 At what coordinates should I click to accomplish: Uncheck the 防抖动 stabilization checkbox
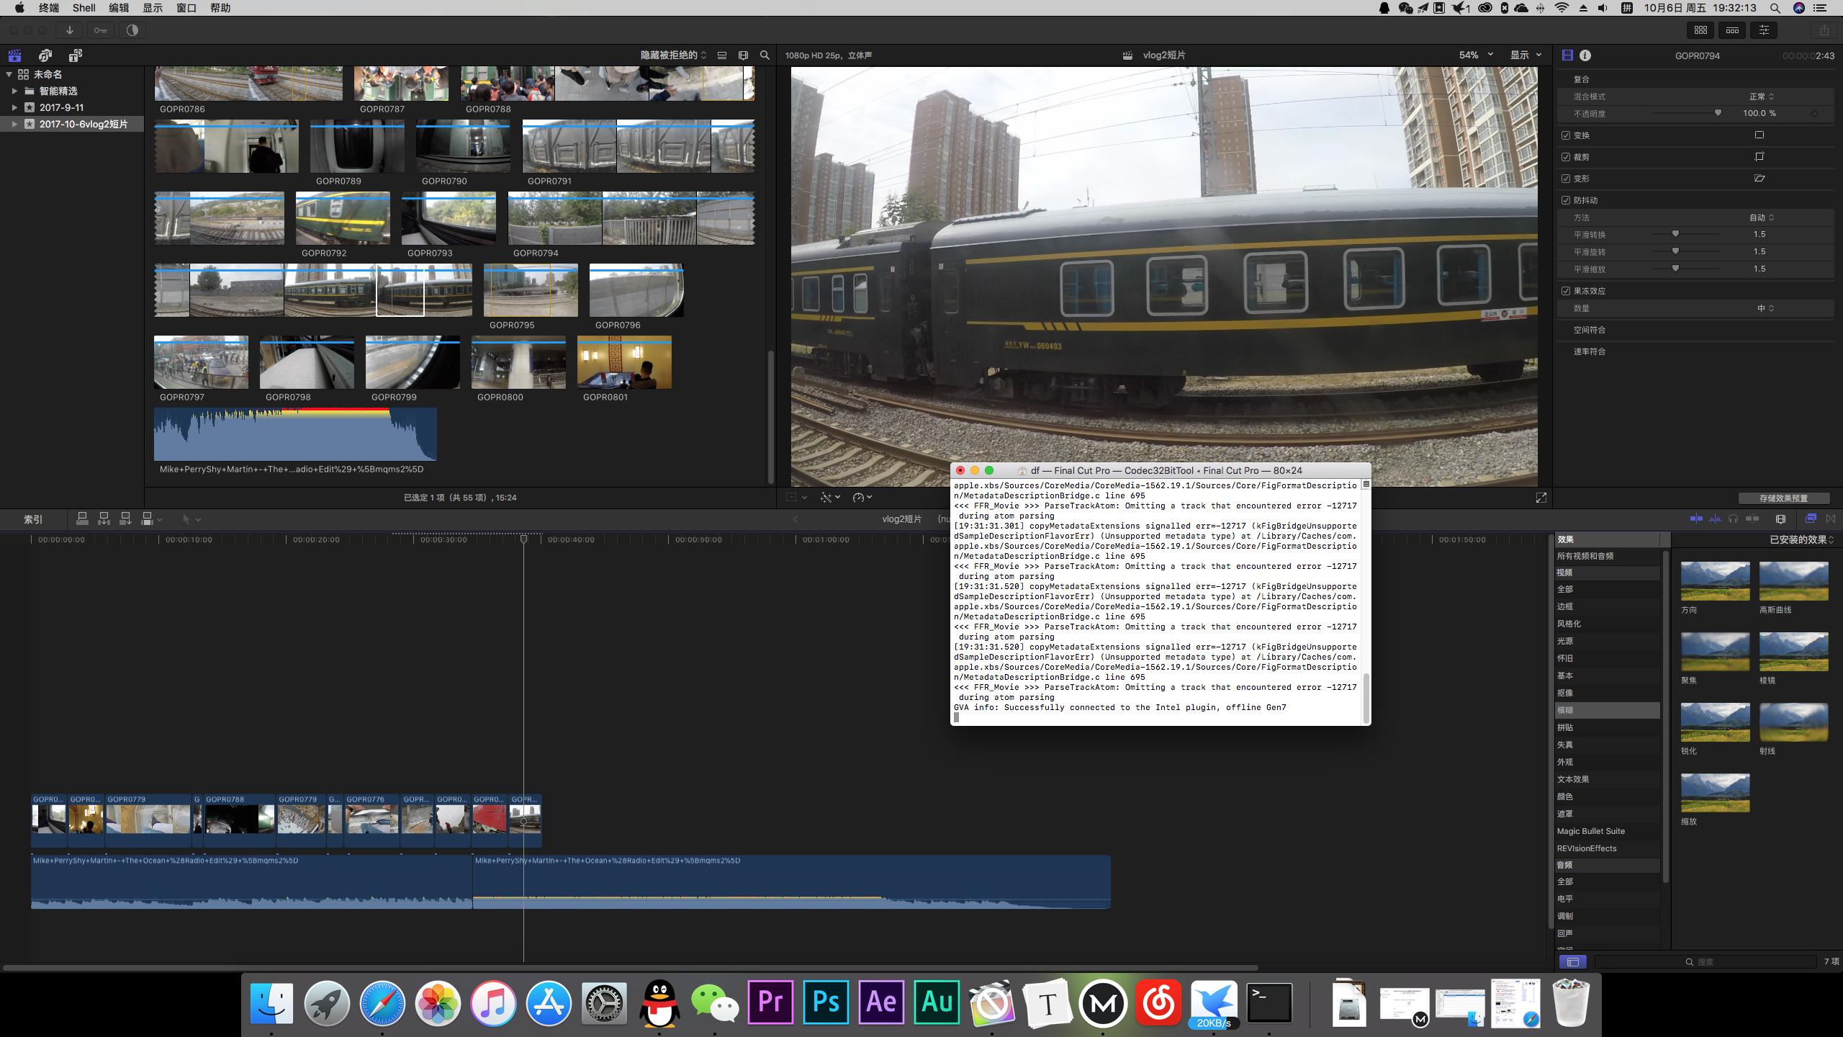[x=1566, y=200]
